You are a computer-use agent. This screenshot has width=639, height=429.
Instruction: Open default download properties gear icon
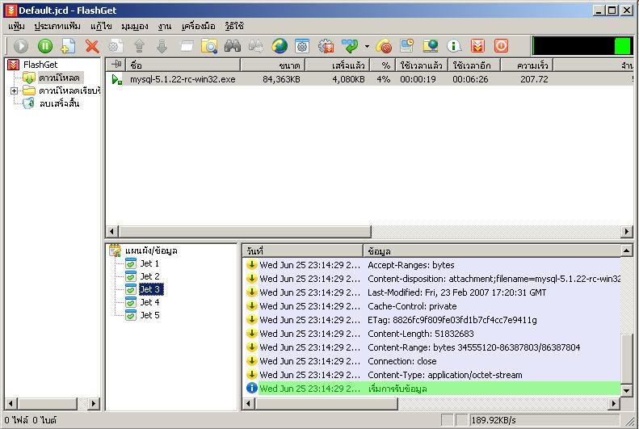tap(326, 46)
